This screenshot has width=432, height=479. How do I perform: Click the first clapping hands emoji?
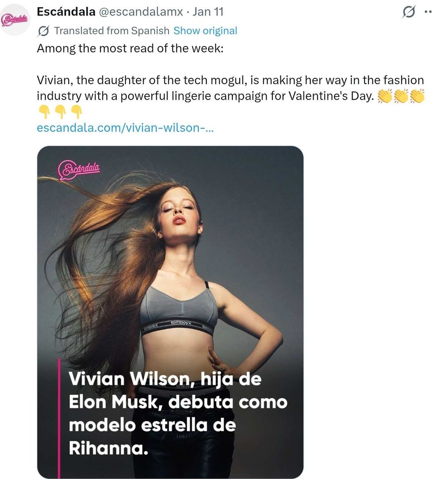click(x=385, y=96)
